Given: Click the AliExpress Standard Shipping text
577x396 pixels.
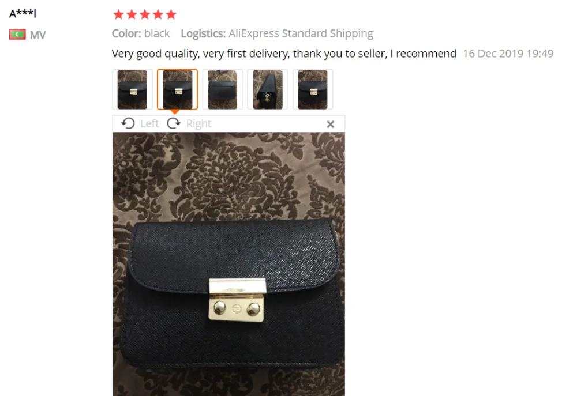Looking at the screenshot, I should [x=301, y=33].
